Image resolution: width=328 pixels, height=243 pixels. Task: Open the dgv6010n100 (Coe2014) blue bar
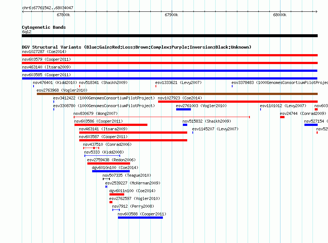click(111, 171)
